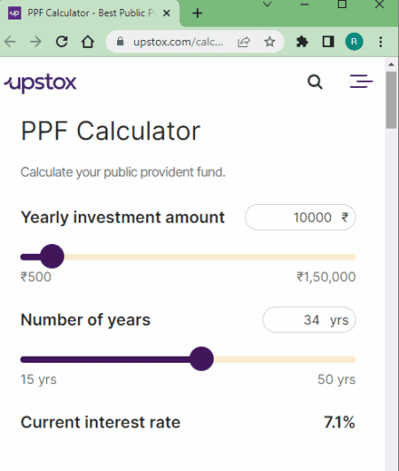This screenshot has height=471, width=399.
Task: Go back to the previous page
Action: [10, 42]
